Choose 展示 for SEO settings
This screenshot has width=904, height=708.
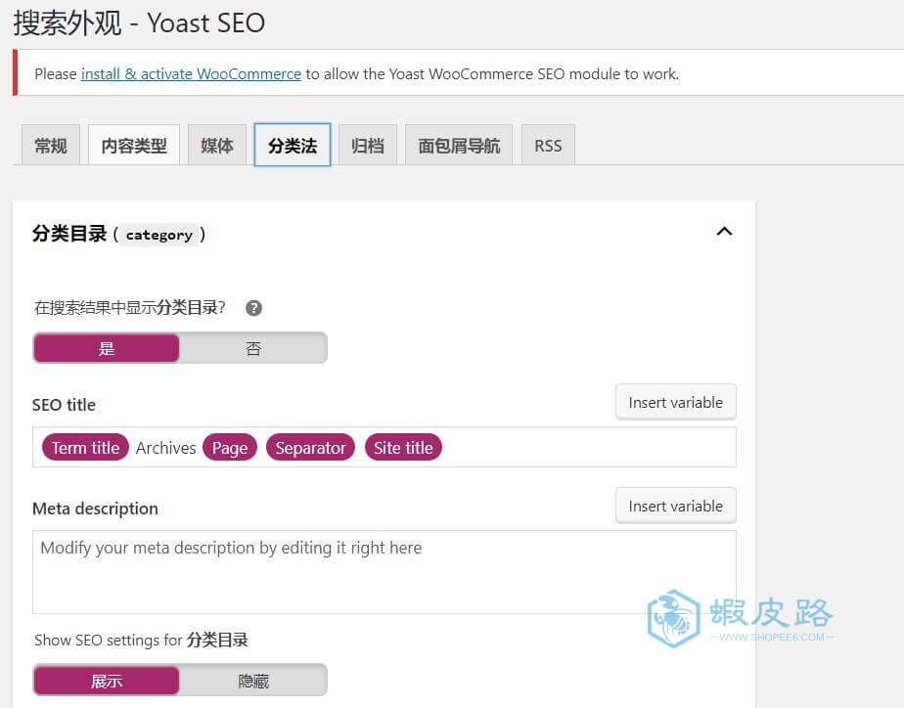point(107,681)
